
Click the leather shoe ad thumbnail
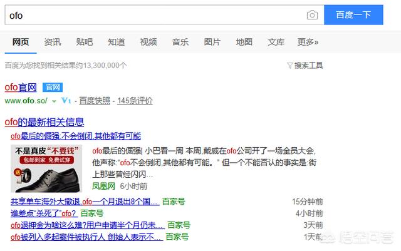pyautogui.click(x=46, y=168)
